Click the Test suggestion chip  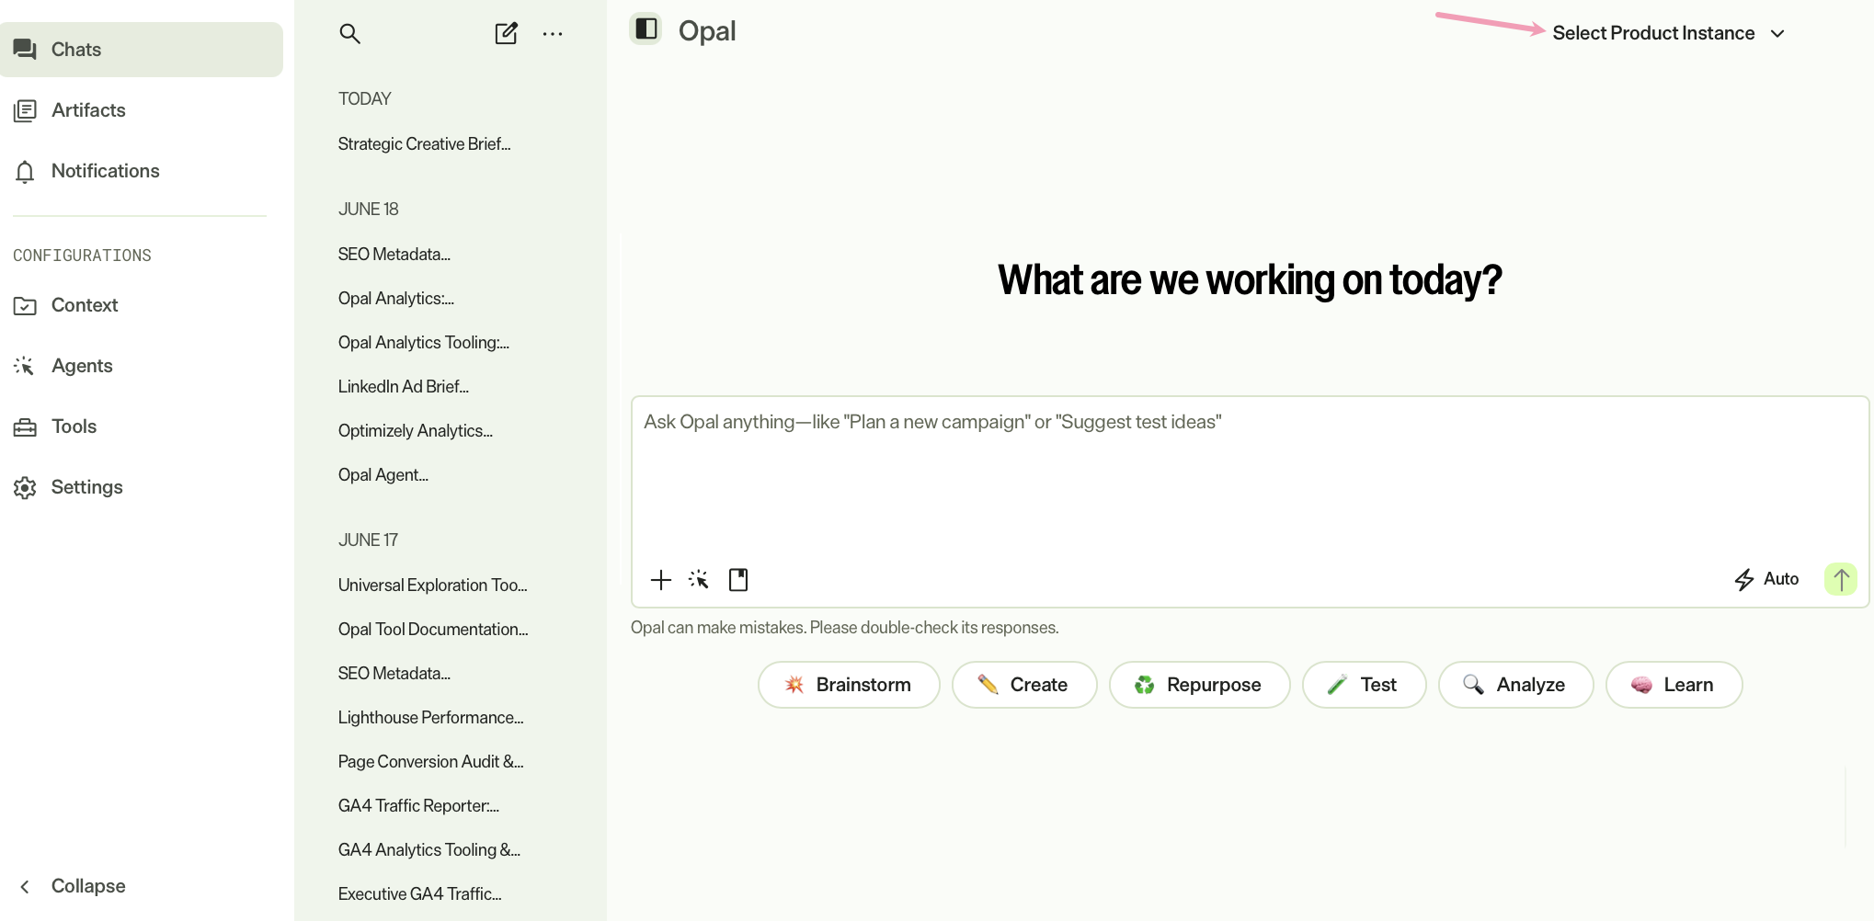click(1365, 685)
